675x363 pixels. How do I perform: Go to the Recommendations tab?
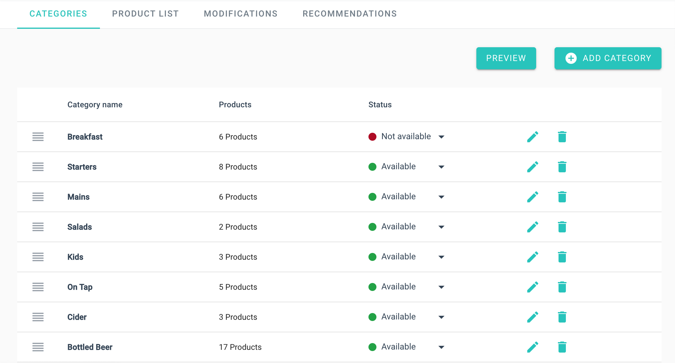(349, 14)
